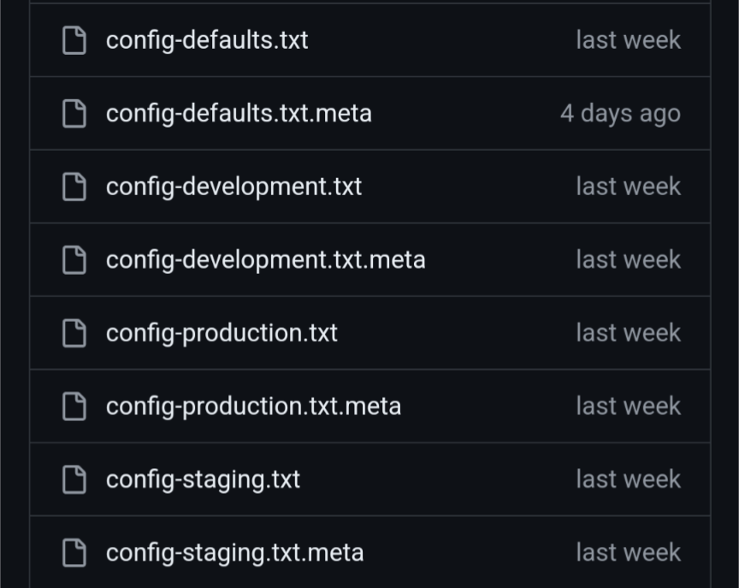Click file icon beside config-staging.txt.meta
The width and height of the screenshot is (739, 588).
tap(75, 553)
